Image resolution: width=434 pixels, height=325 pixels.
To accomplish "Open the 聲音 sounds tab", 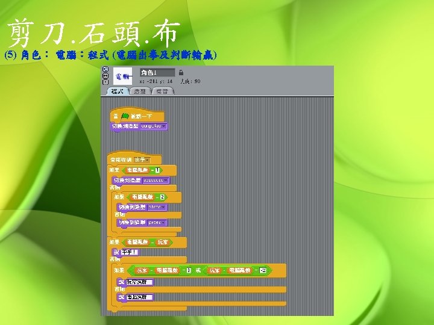I will point(163,91).
